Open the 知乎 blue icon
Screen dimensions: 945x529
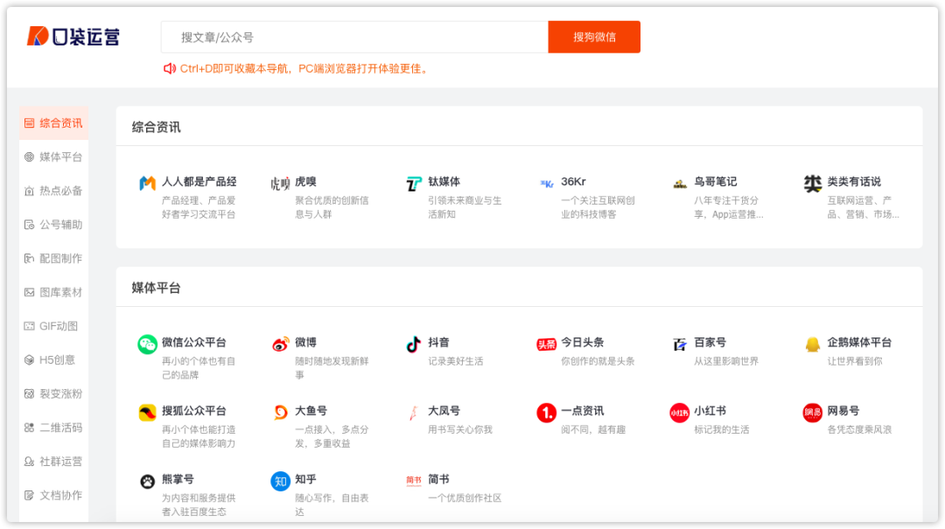coord(280,482)
